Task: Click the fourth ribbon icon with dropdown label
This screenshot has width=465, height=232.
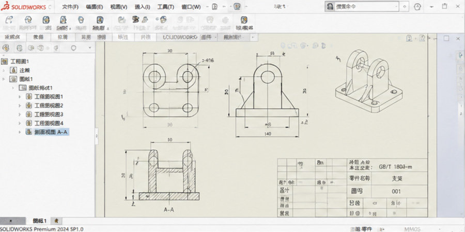Action: [63, 20]
